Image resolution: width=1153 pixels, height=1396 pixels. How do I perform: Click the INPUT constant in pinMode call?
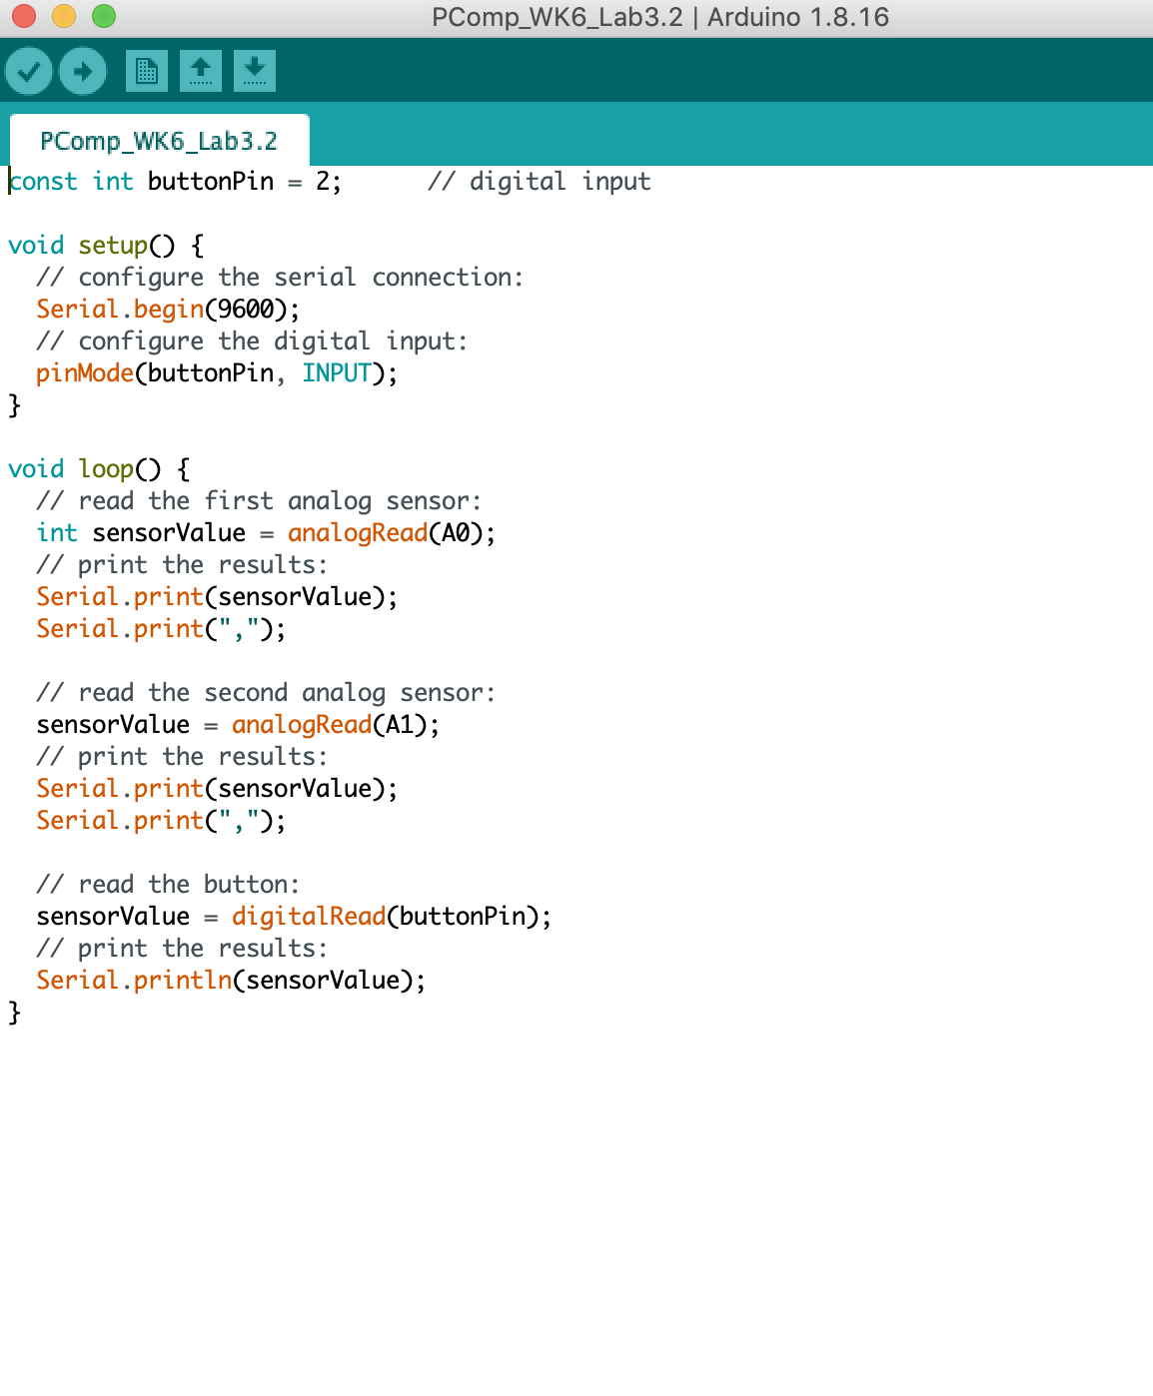point(337,373)
